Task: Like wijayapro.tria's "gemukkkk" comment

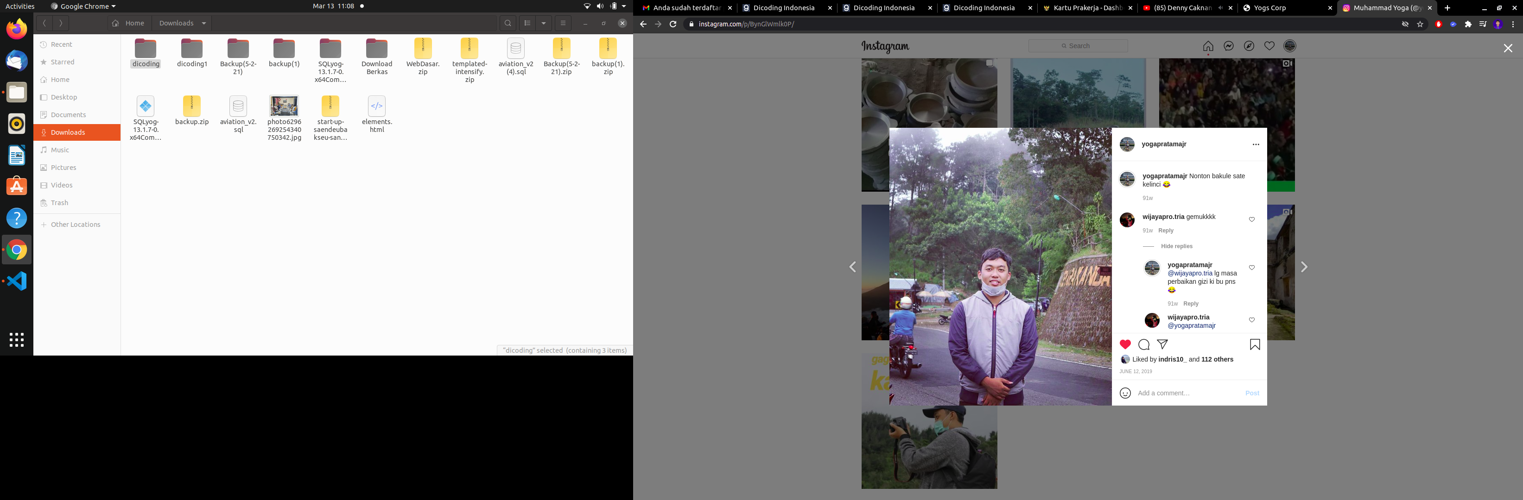Action: [1251, 219]
